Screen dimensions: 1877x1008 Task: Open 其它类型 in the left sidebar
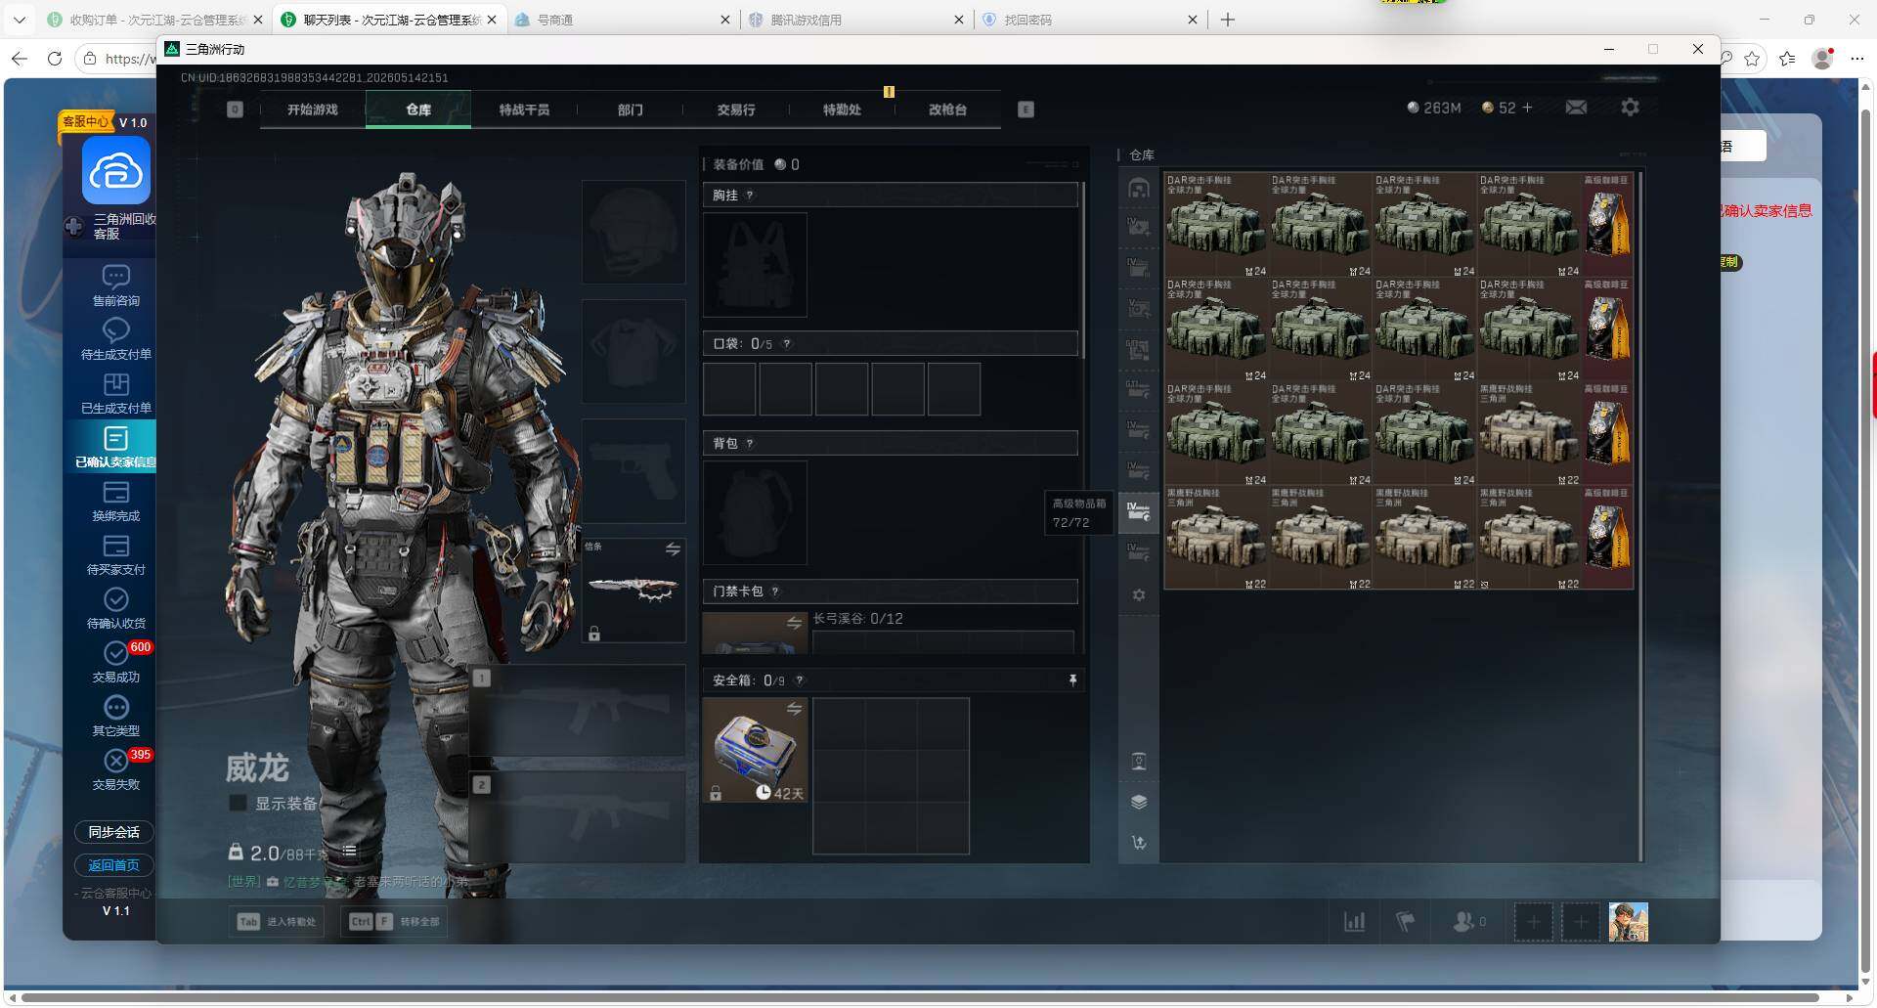115,716
